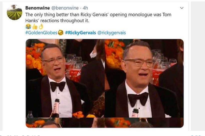Enlarge the left tuxedo reaction photo

(65, 78)
